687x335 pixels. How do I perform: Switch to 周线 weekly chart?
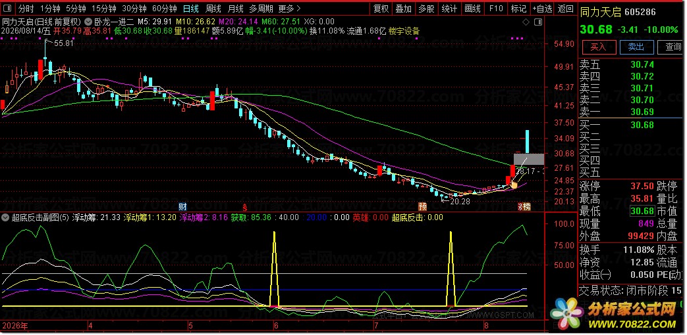213,9
